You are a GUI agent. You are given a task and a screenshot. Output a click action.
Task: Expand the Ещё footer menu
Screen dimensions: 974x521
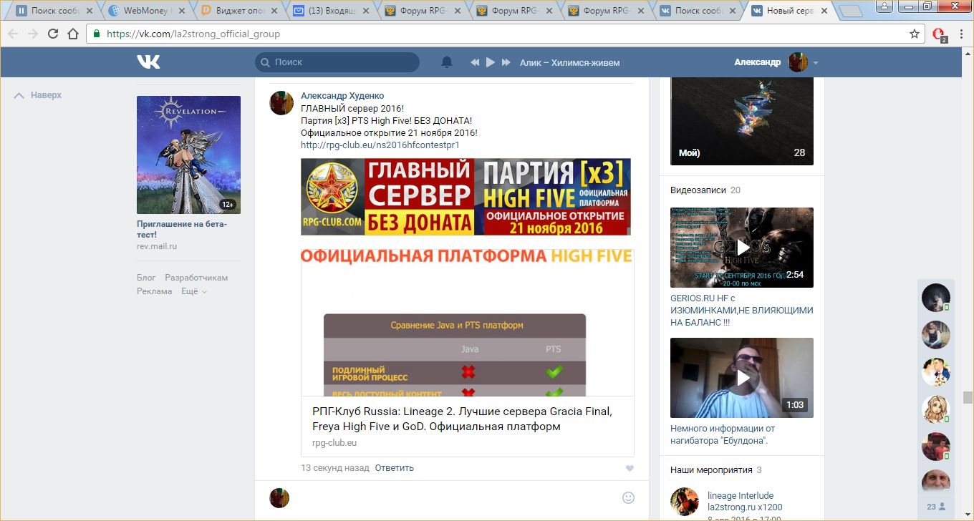click(193, 291)
